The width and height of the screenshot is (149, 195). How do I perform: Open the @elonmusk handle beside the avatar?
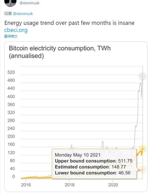click(x=29, y=3)
